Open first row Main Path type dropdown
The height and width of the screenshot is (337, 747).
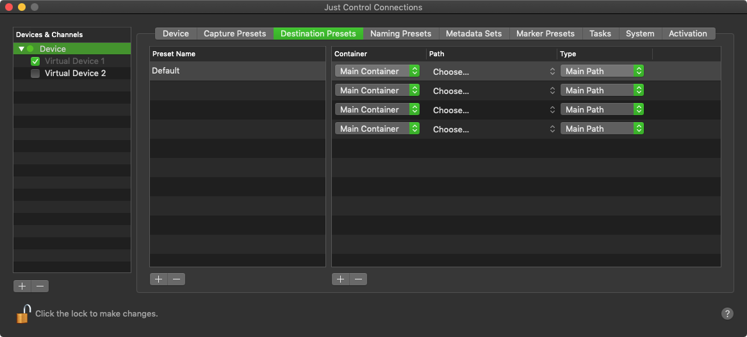[x=602, y=71]
